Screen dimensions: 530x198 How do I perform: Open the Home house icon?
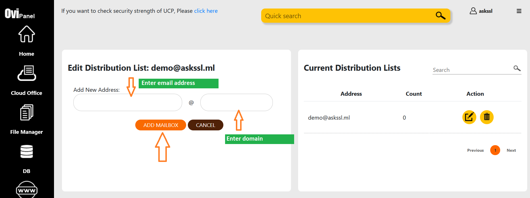tap(27, 34)
